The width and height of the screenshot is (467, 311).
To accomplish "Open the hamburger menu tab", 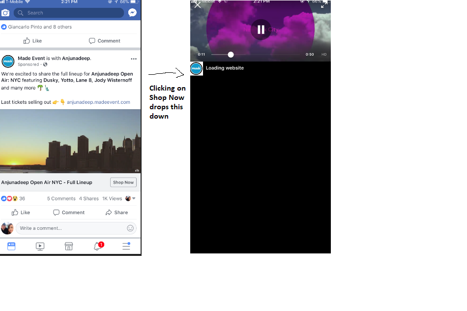I will pos(126,246).
